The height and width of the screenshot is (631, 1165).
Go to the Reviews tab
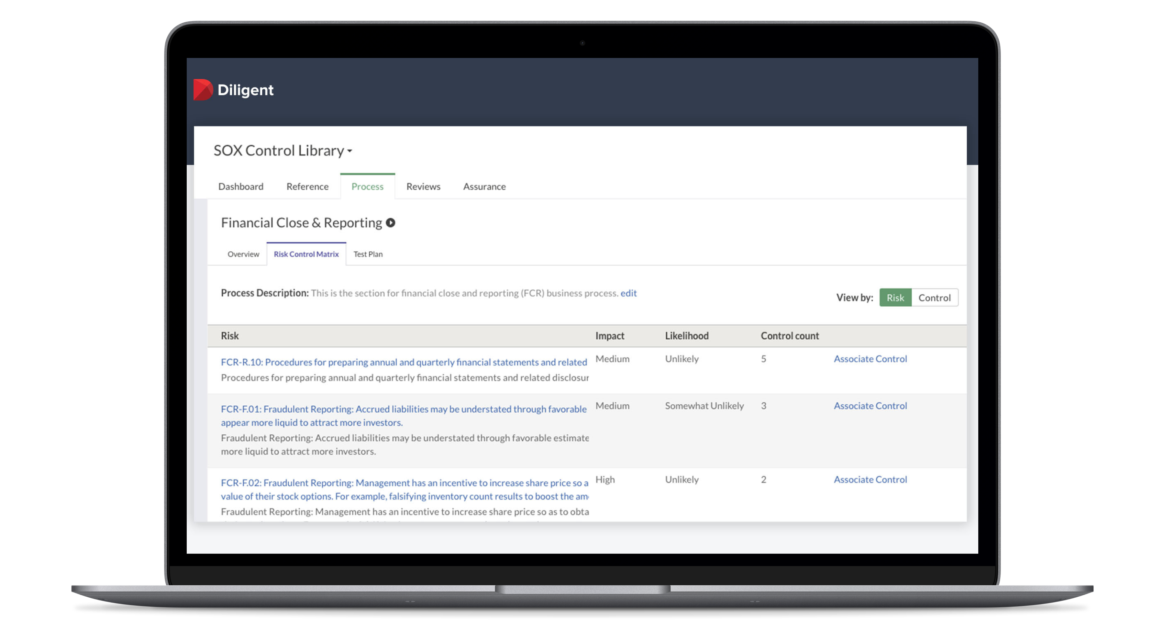(x=423, y=186)
